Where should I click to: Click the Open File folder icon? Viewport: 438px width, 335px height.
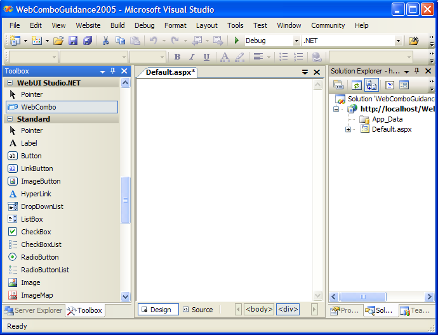click(58, 41)
